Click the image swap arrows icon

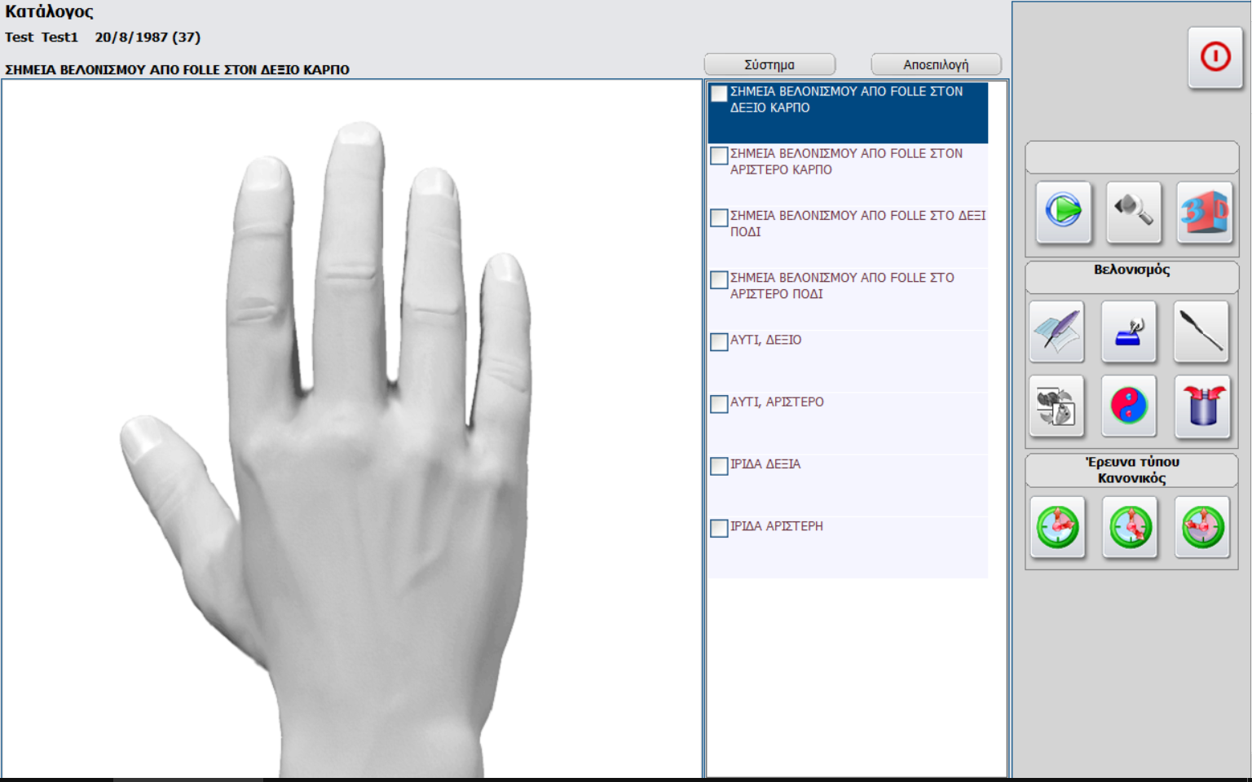coord(1056,406)
